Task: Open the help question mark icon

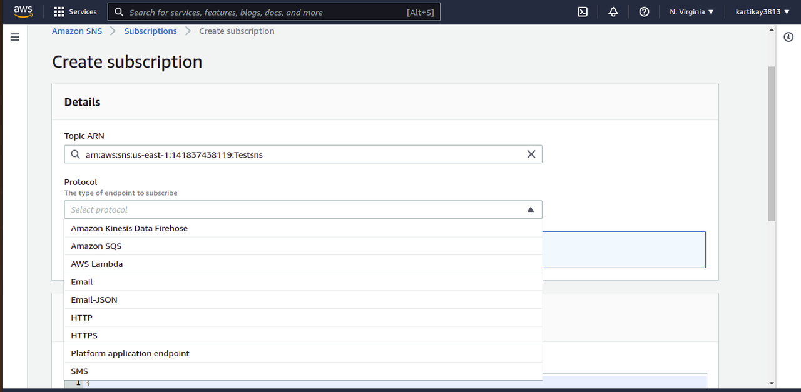Action: [x=644, y=12]
